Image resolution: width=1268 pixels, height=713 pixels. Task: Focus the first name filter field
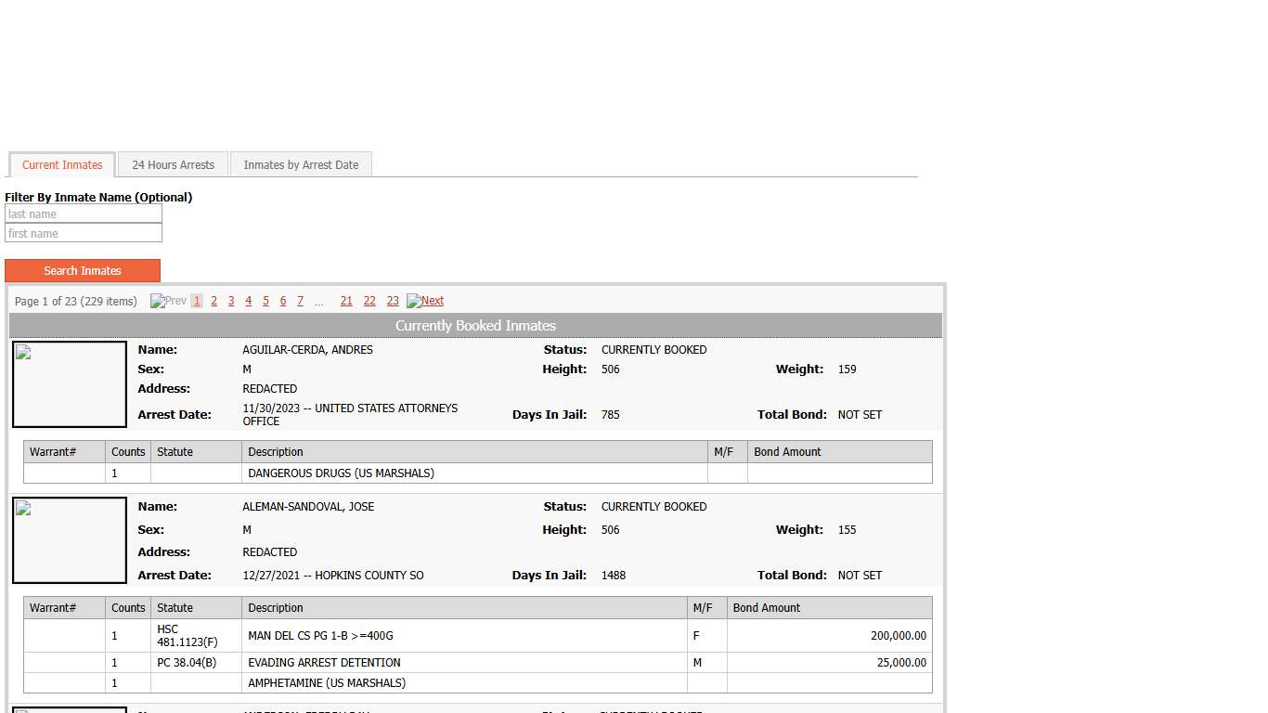pyautogui.click(x=84, y=234)
